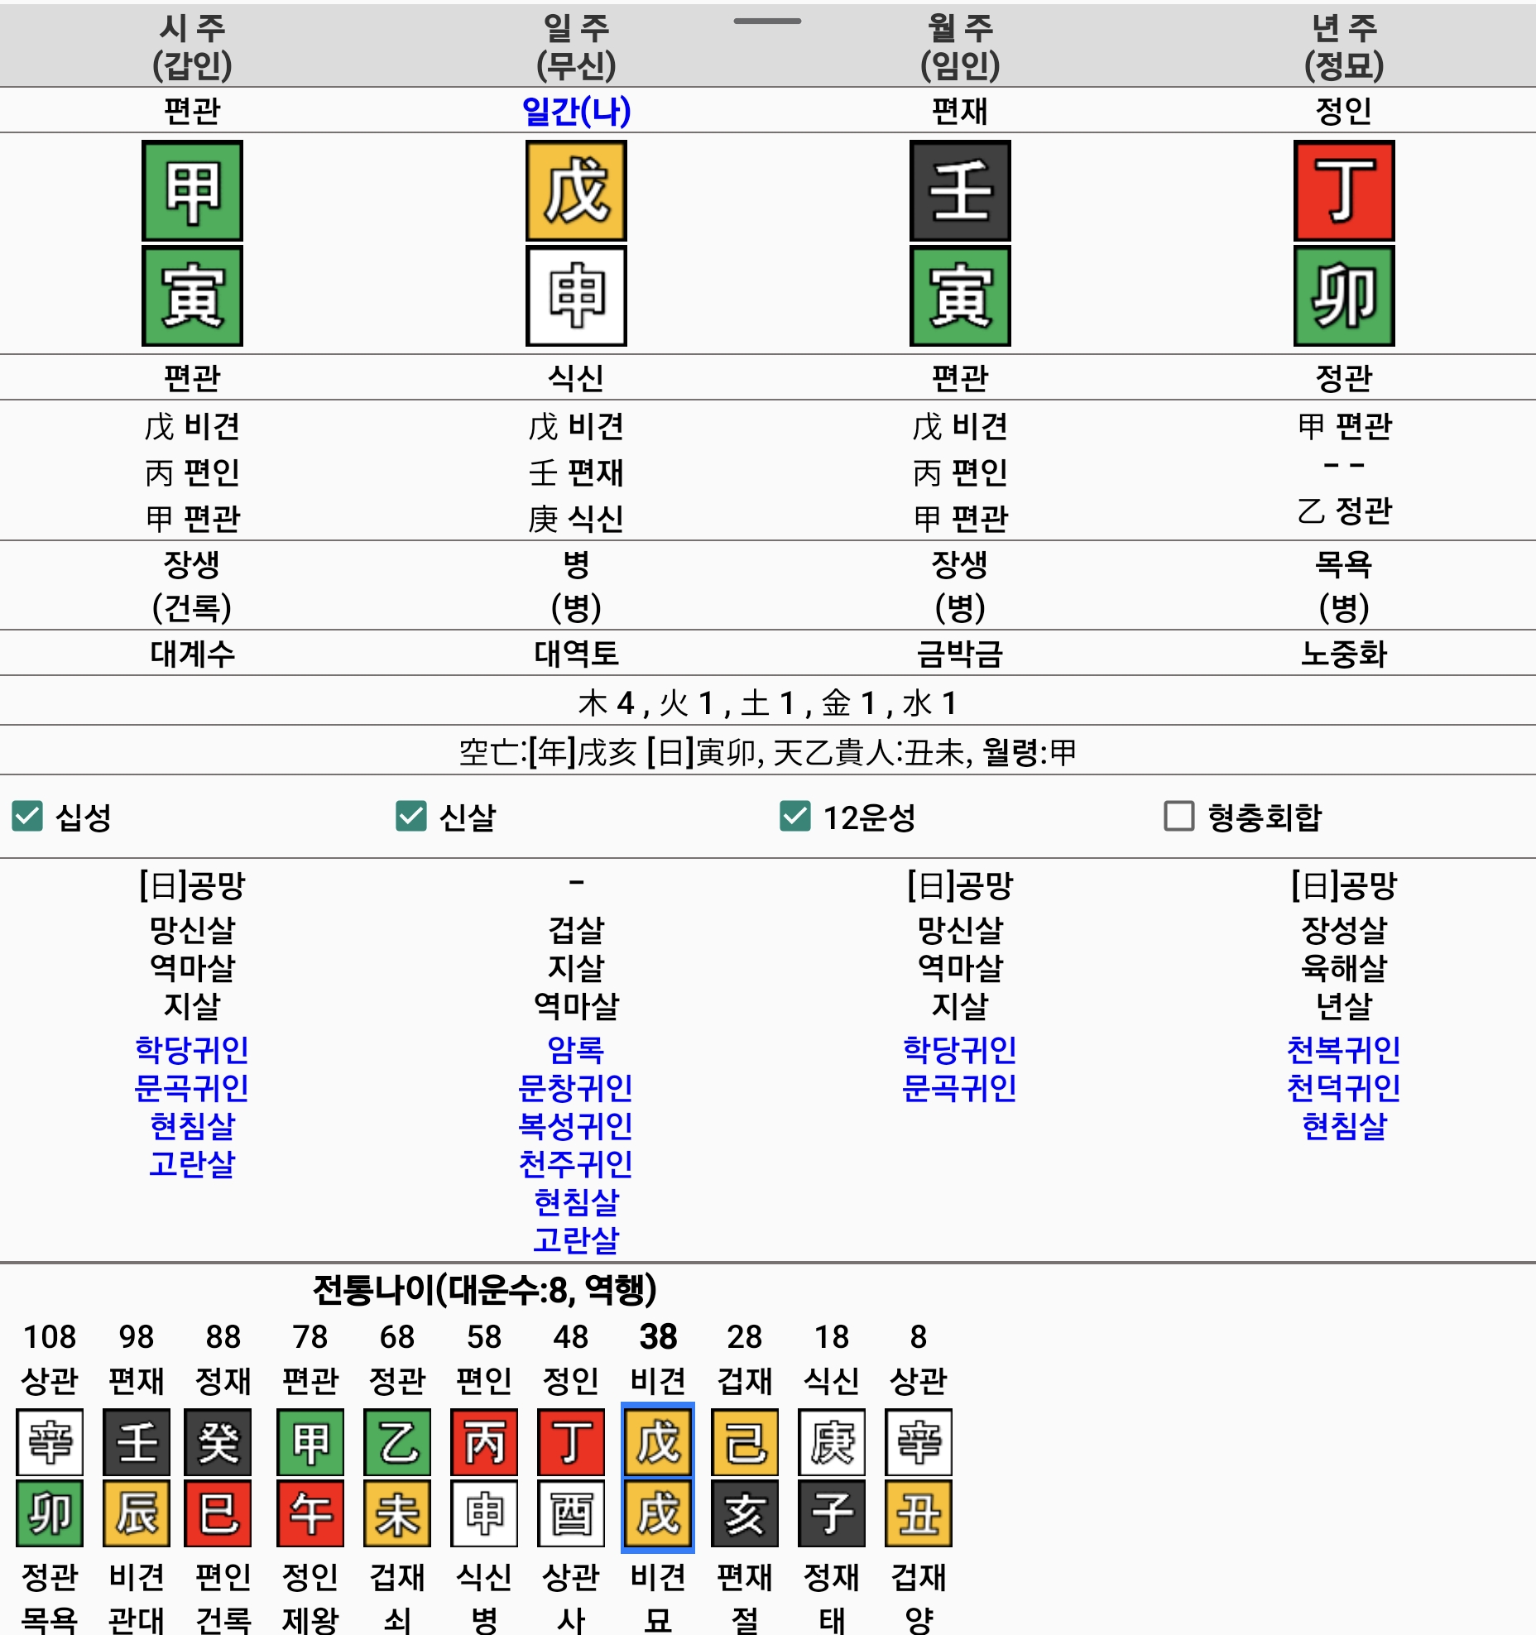Image resolution: width=1536 pixels, height=1635 pixels.
Task: Open 현침살 link in 년주 column
Action: pos(1344,1125)
